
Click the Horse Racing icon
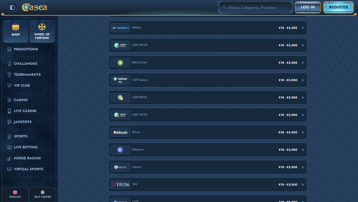9,158
